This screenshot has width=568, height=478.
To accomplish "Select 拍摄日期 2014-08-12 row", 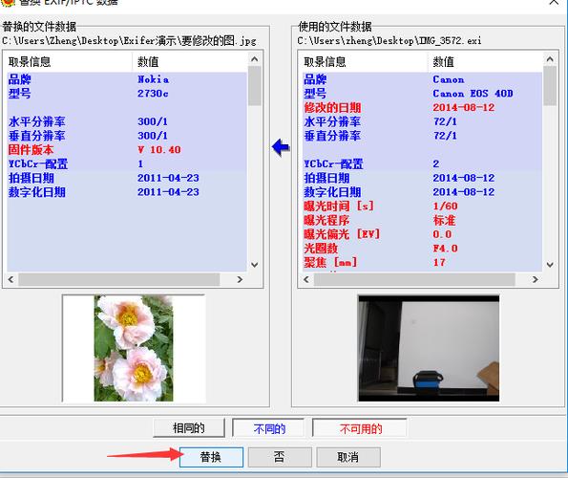I will 422,178.
